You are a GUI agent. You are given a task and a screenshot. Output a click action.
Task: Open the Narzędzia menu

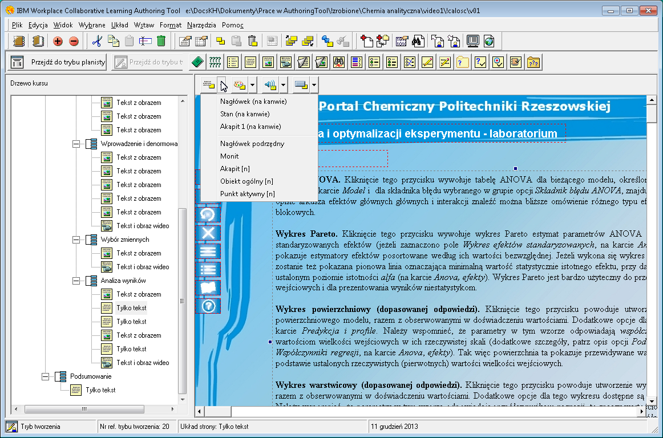point(201,25)
